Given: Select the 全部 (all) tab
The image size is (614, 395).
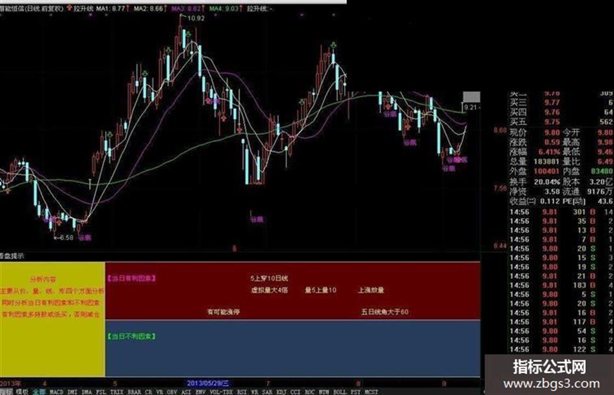Looking at the screenshot, I should (x=39, y=392).
